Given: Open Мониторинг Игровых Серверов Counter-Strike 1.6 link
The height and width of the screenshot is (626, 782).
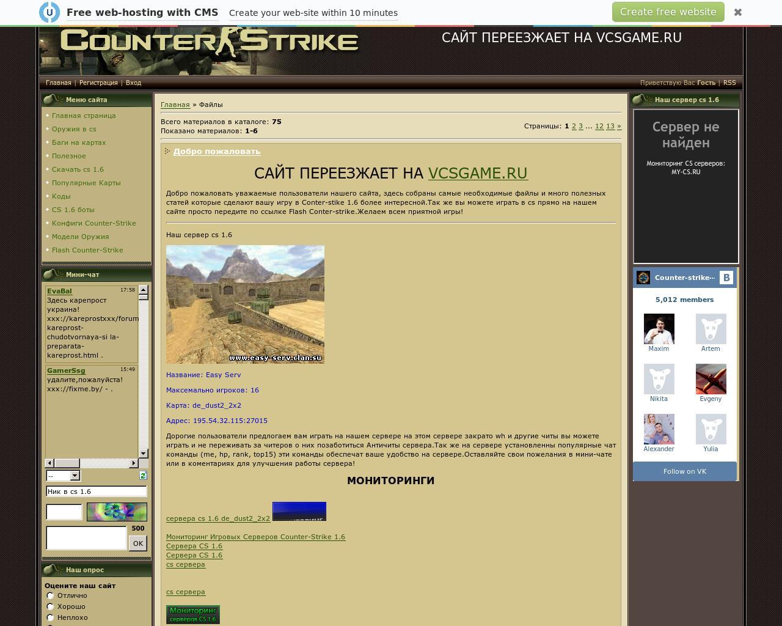Looking at the screenshot, I should click(x=255, y=537).
